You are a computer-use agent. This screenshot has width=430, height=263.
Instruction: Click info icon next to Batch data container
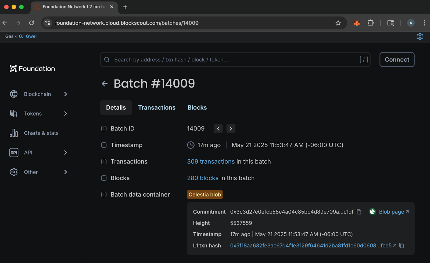[x=104, y=194]
